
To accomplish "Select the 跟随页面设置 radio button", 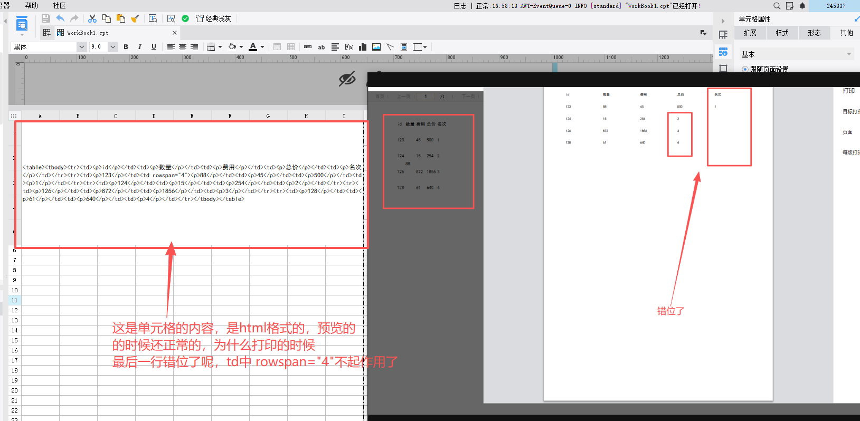I will tap(745, 69).
